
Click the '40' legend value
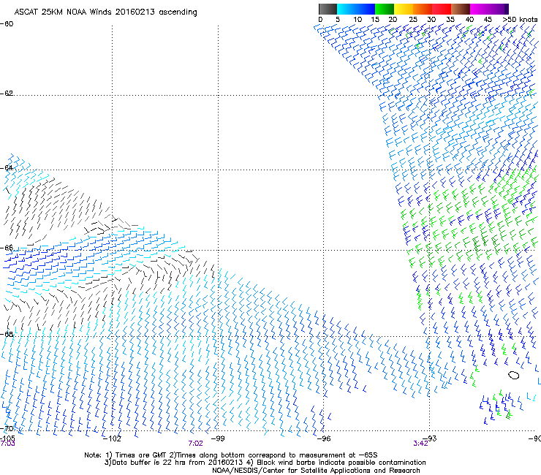coord(469,20)
